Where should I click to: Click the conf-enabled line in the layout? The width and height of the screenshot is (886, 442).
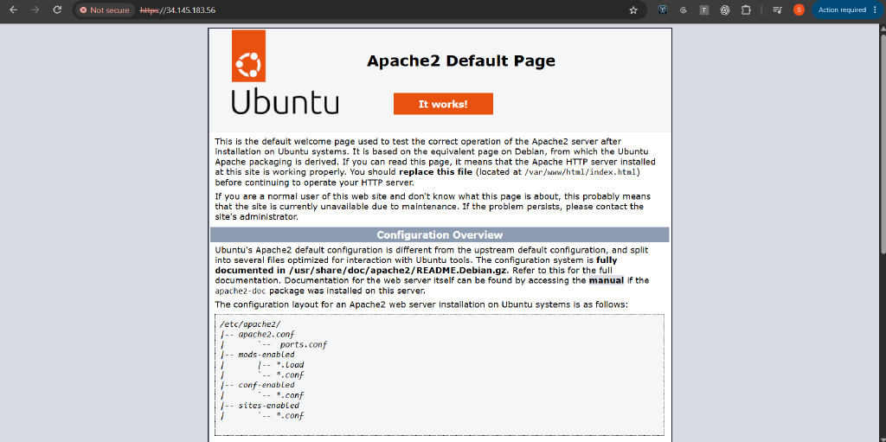tap(266, 385)
